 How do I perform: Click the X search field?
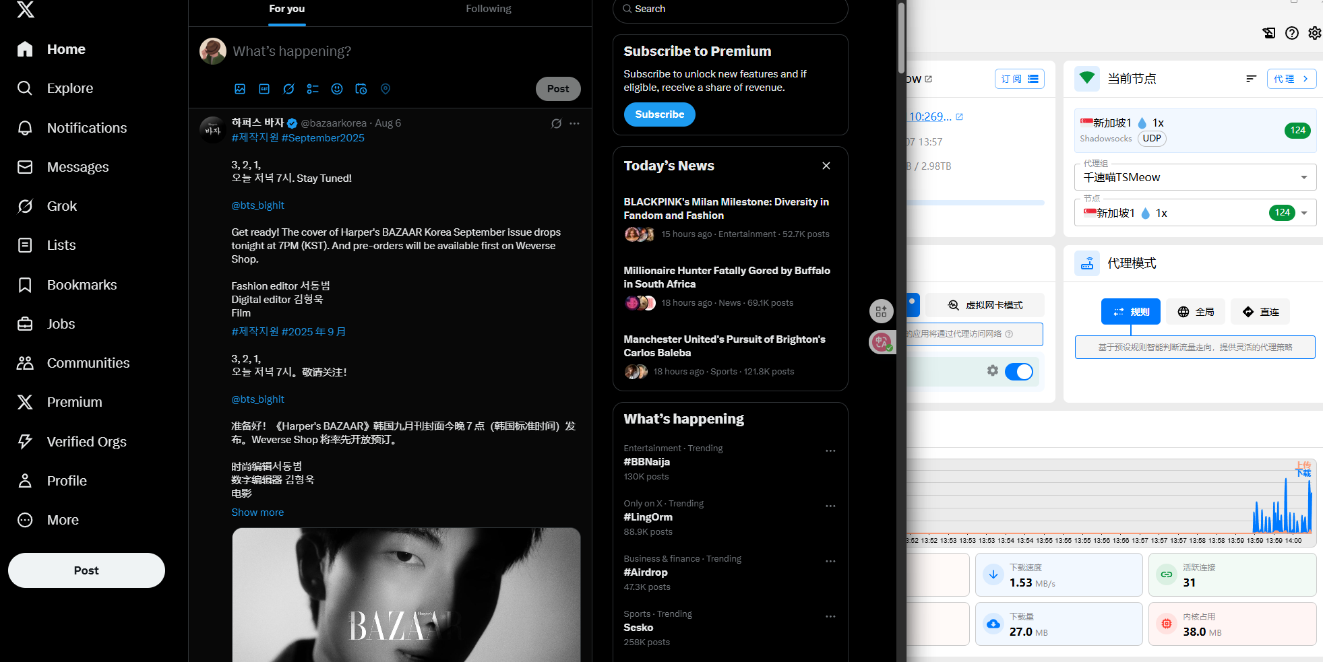[730, 9]
